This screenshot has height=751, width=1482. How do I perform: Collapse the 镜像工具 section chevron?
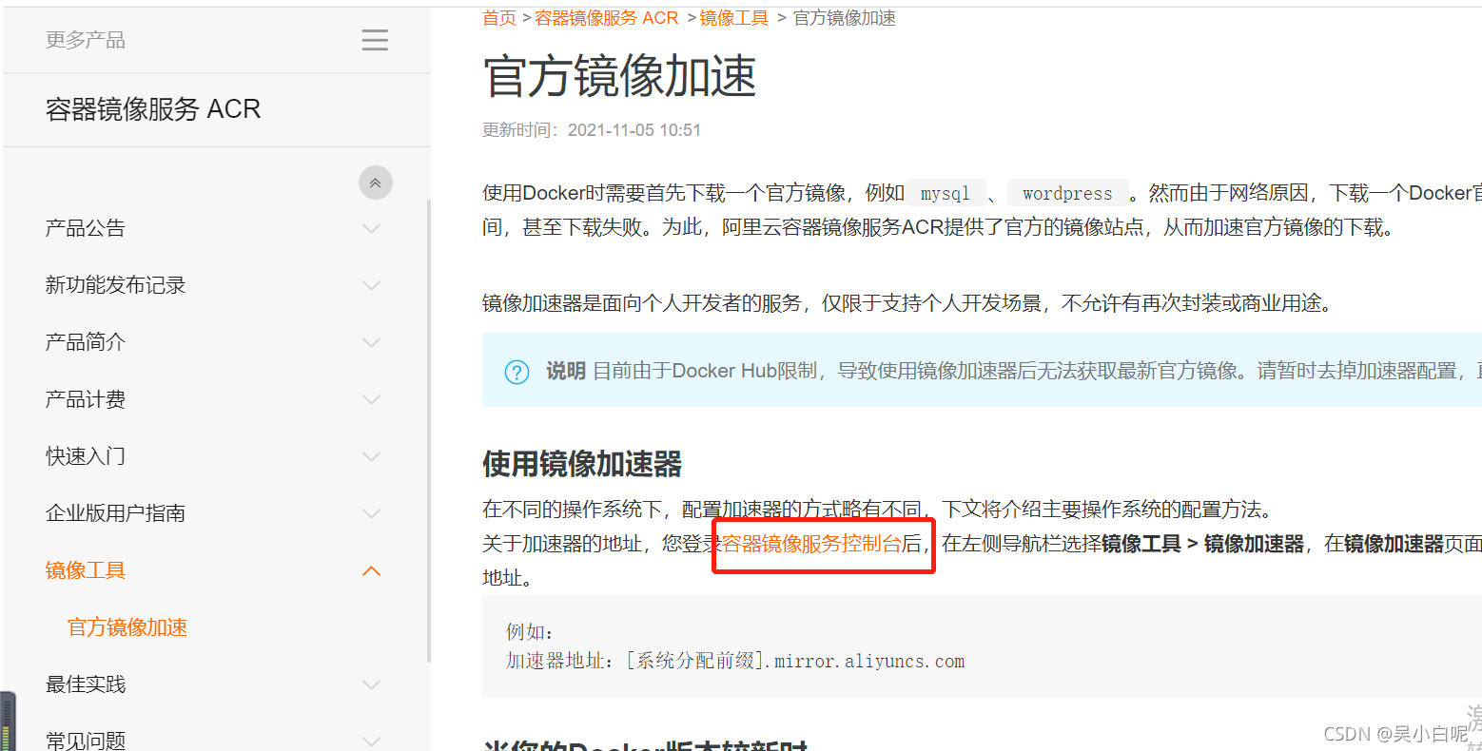tap(372, 570)
